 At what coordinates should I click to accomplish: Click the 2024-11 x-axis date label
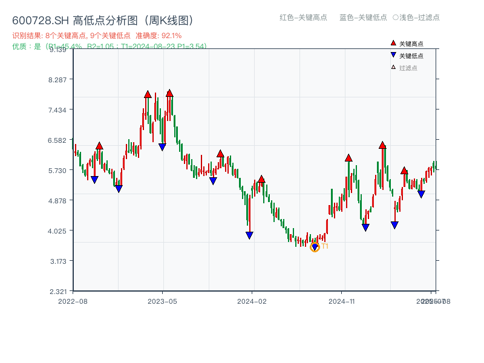[x=342, y=301]
